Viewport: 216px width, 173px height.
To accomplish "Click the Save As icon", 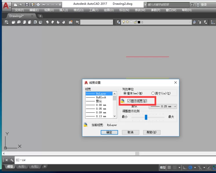I will point(32,5).
